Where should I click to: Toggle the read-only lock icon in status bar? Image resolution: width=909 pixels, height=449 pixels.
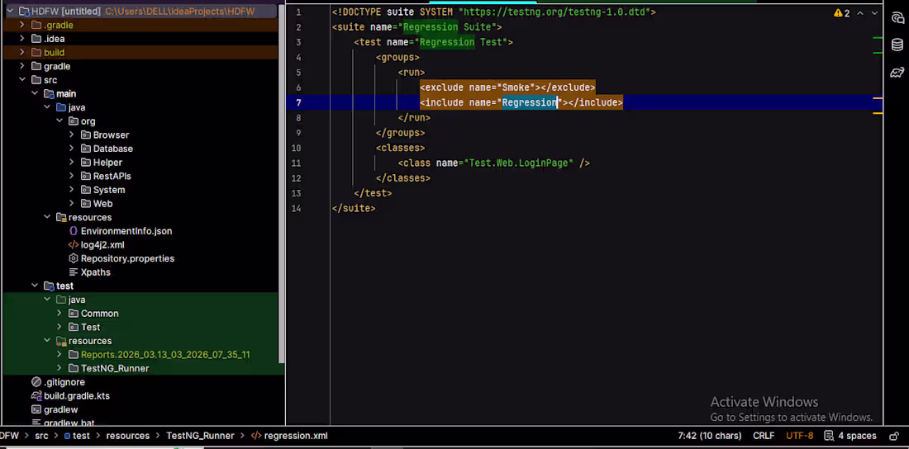(894, 436)
